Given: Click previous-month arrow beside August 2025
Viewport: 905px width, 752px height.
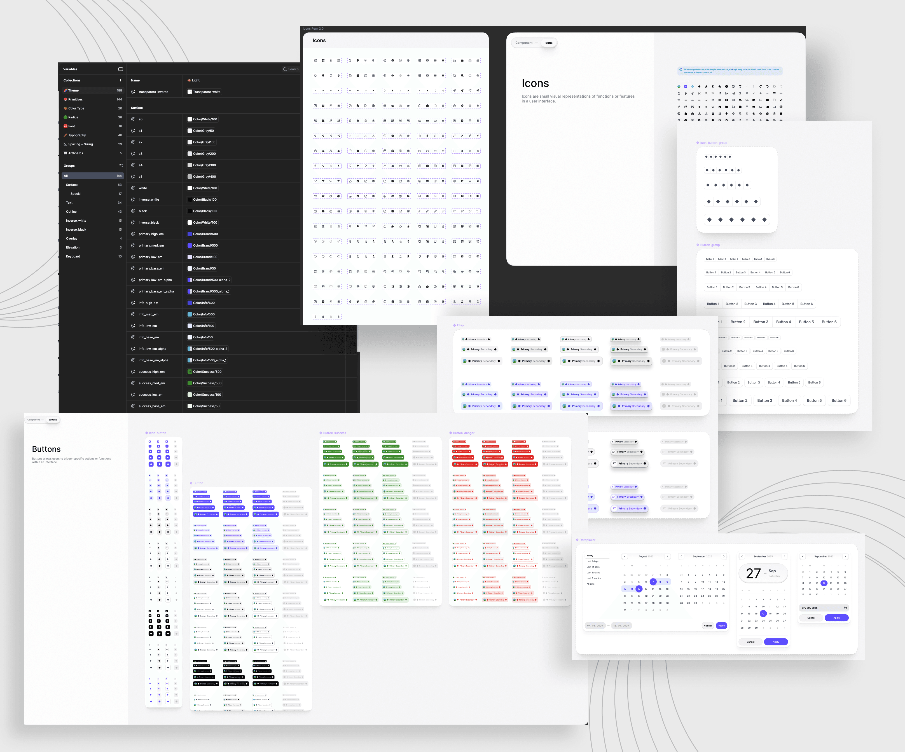Looking at the screenshot, I should [x=625, y=556].
